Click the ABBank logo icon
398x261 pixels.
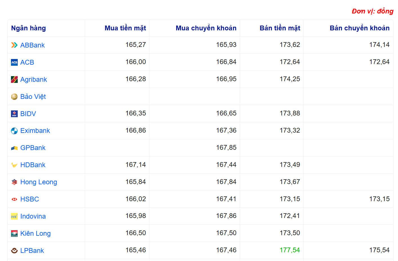[x=14, y=45]
